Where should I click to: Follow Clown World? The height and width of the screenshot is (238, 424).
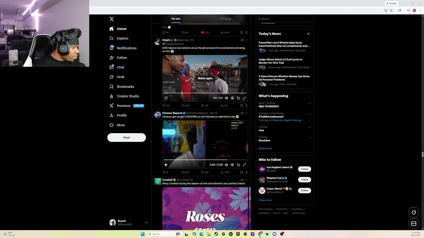304,190
